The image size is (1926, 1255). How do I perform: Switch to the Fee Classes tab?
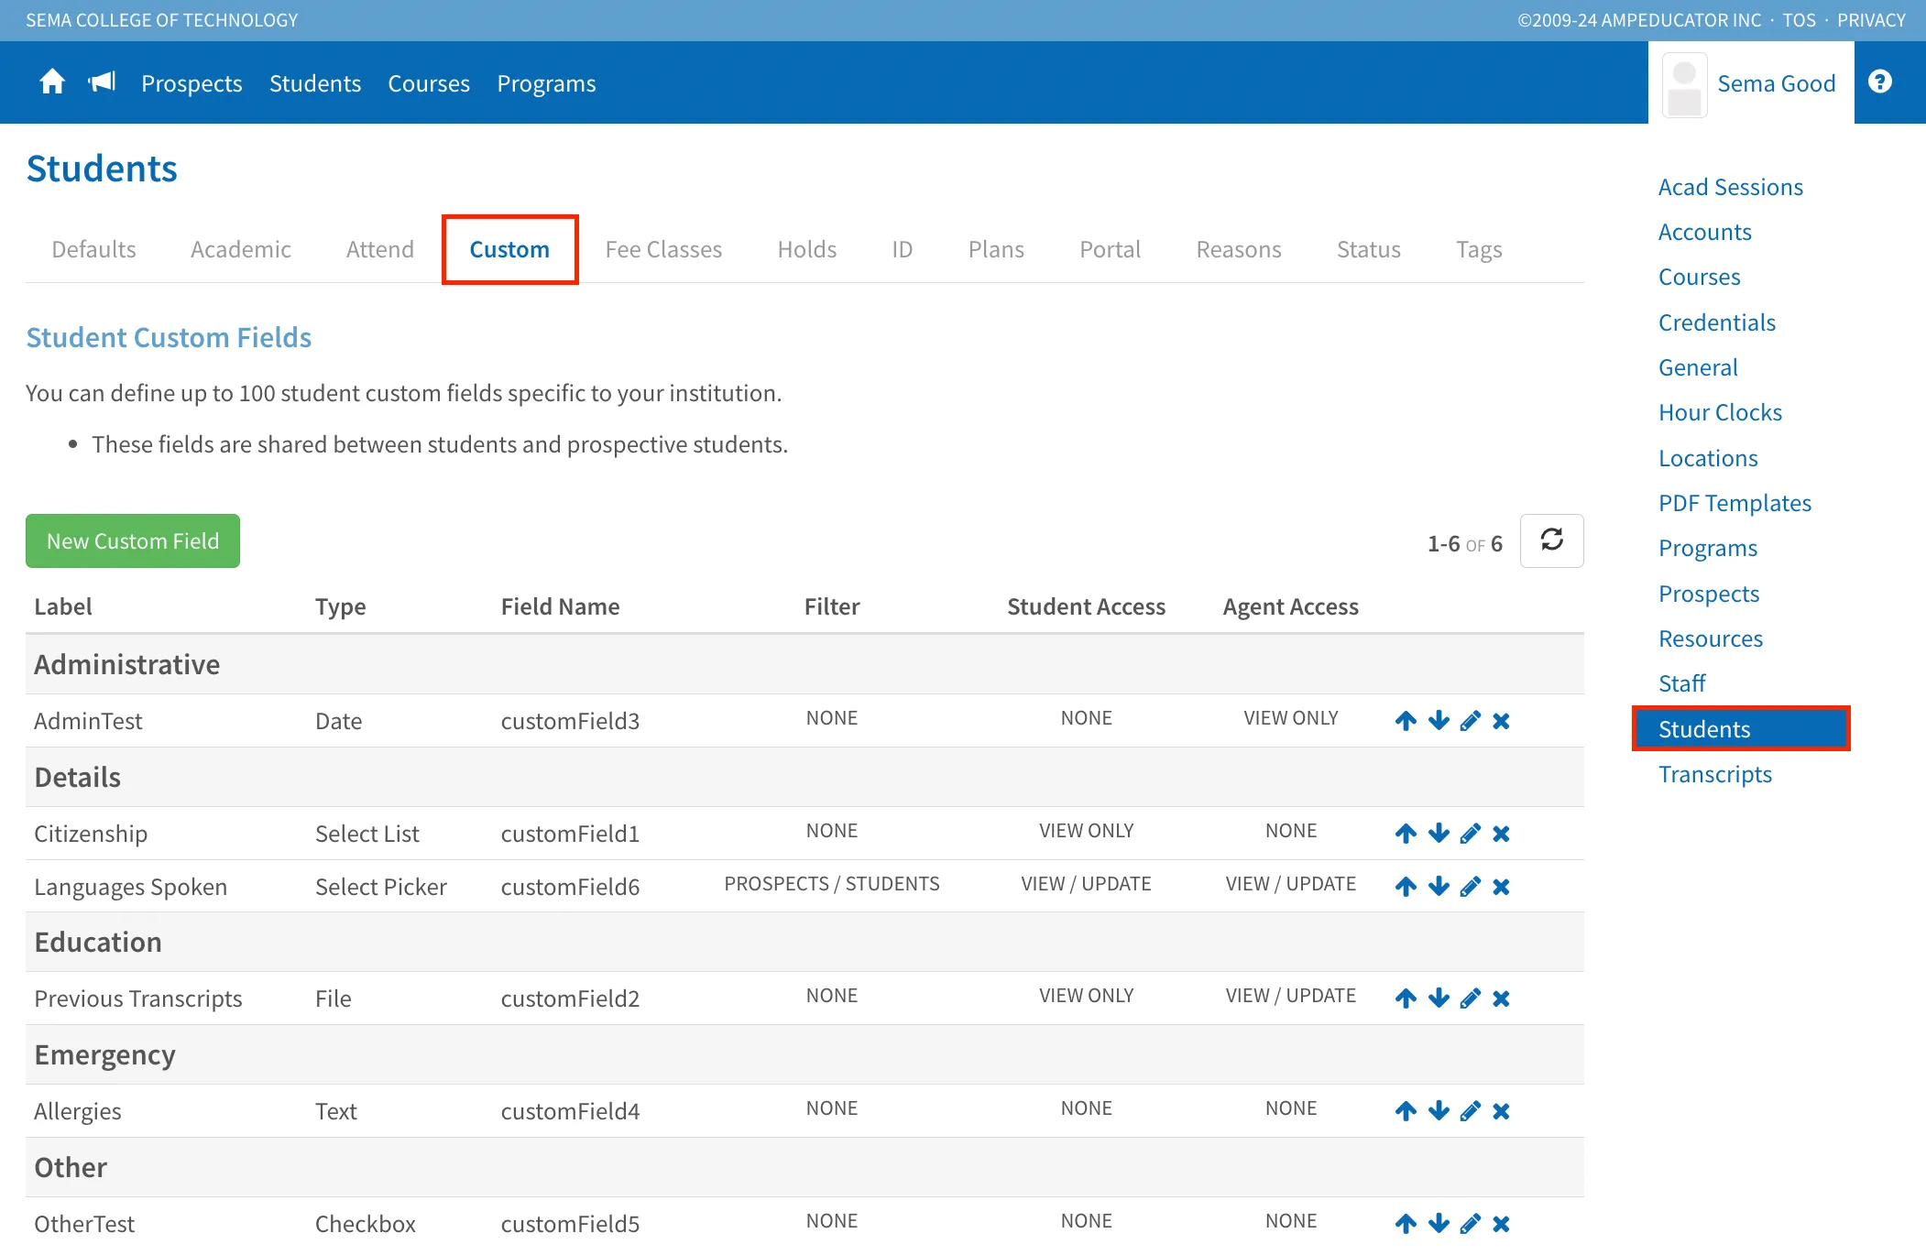click(x=663, y=249)
